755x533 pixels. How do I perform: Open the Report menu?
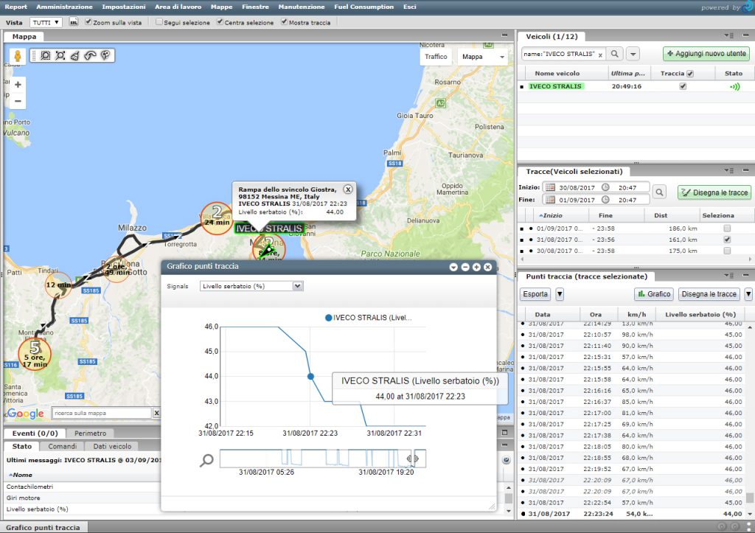click(16, 7)
